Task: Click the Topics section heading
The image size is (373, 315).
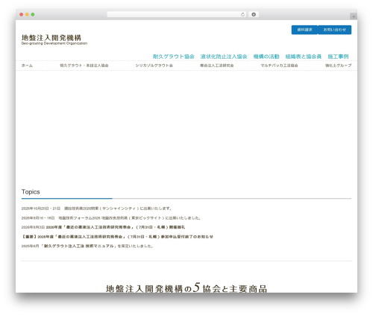Action: click(x=31, y=192)
